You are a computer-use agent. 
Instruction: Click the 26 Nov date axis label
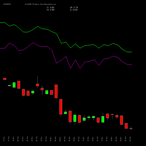(37, 139)
